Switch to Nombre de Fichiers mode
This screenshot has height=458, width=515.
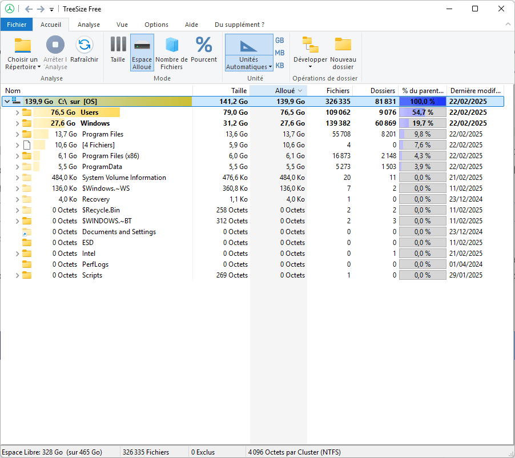(x=171, y=52)
